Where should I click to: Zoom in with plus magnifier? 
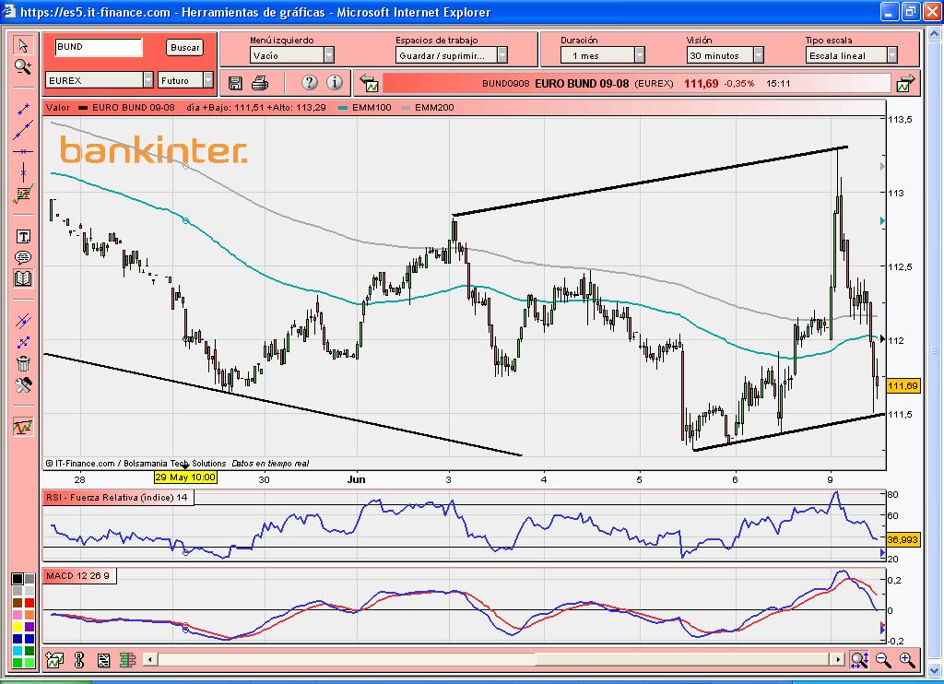[907, 660]
